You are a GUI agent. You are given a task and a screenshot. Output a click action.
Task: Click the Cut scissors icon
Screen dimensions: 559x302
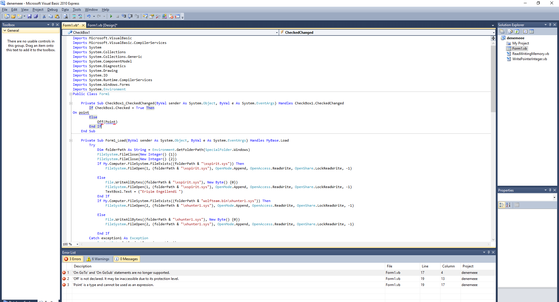[44, 17]
